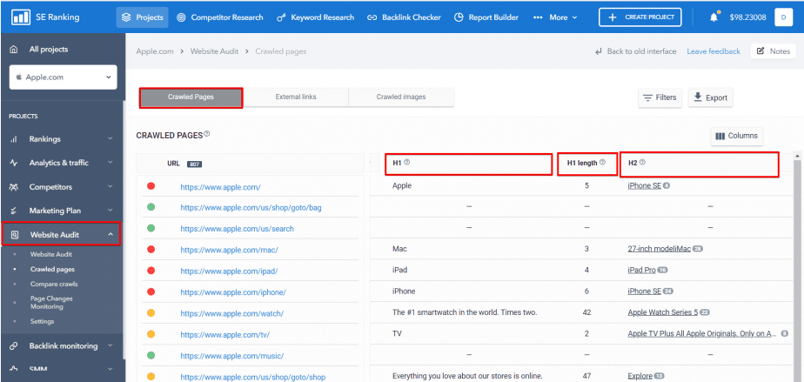Image resolution: width=804 pixels, height=382 pixels.
Task: Switch to the External links tab
Action: point(296,97)
